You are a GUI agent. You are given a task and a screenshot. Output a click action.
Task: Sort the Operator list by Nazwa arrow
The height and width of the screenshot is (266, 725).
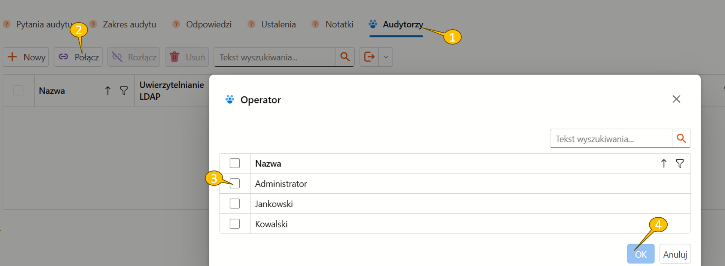click(664, 163)
